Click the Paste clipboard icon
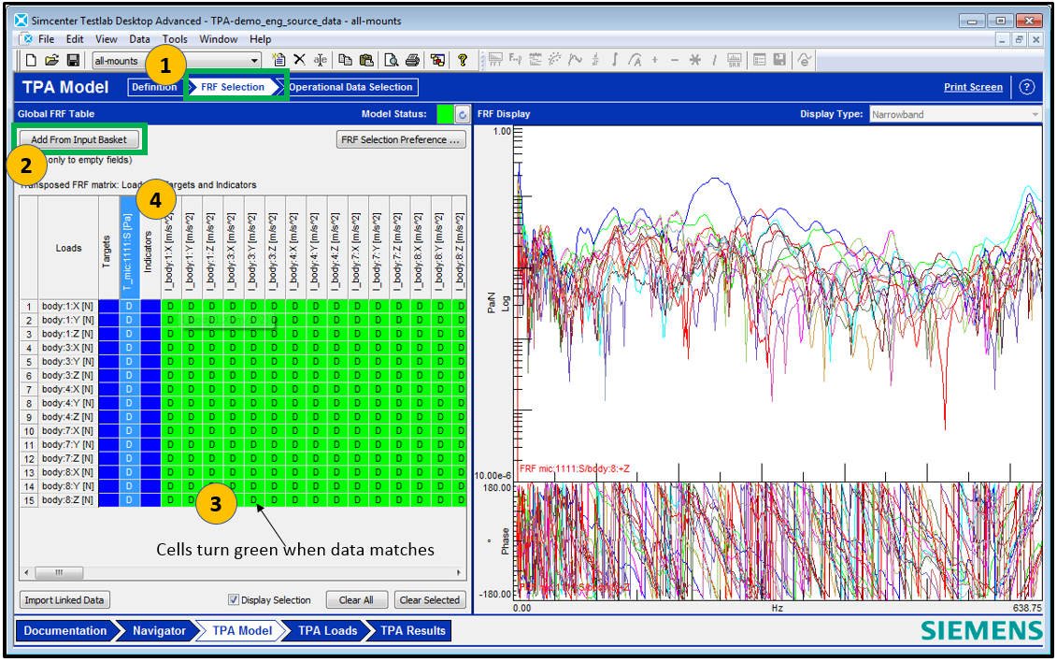Viewport: 1057px width, 662px height. tap(366, 60)
